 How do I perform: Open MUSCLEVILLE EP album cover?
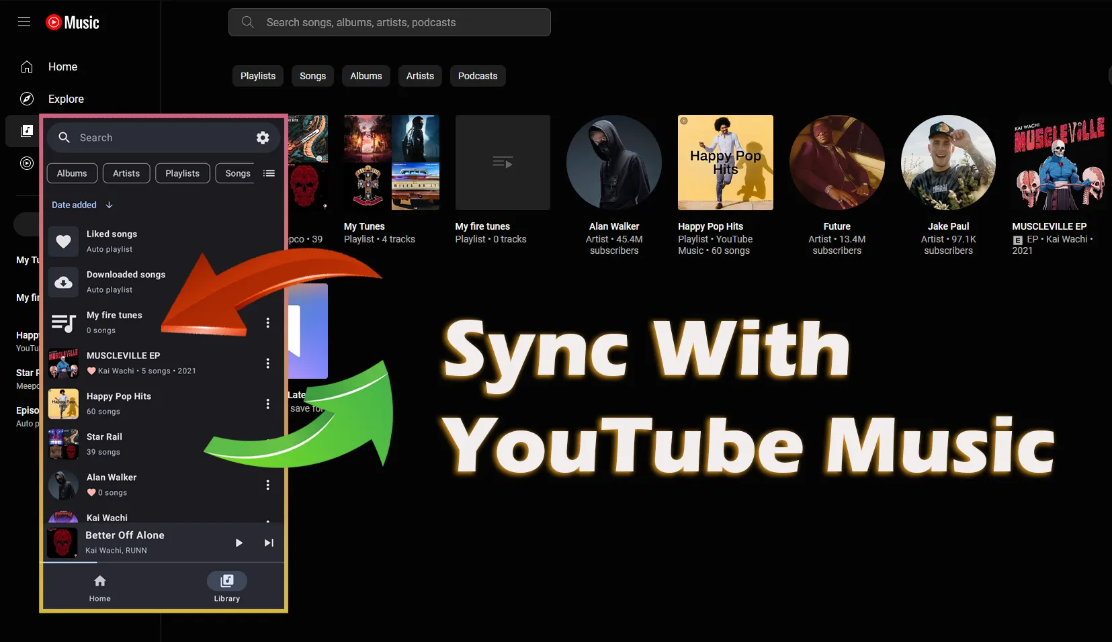tap(1060, 163)
